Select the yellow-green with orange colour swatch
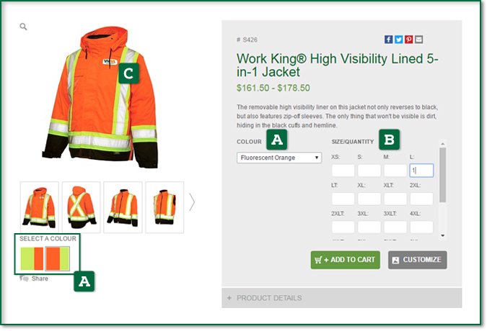This screenshot has height=331, width=487. pos(32,258)
